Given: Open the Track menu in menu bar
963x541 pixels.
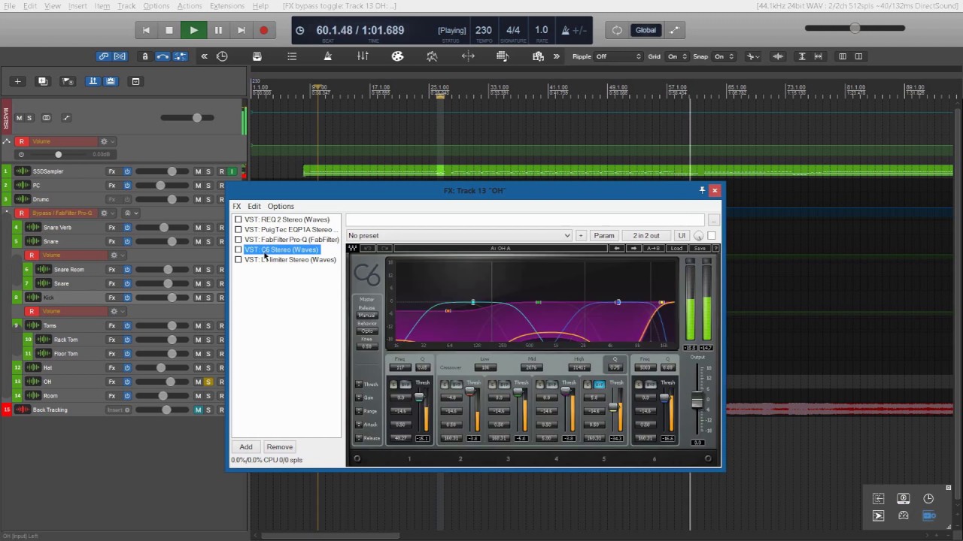Looking at the screenshot, I should pos(126,6).
